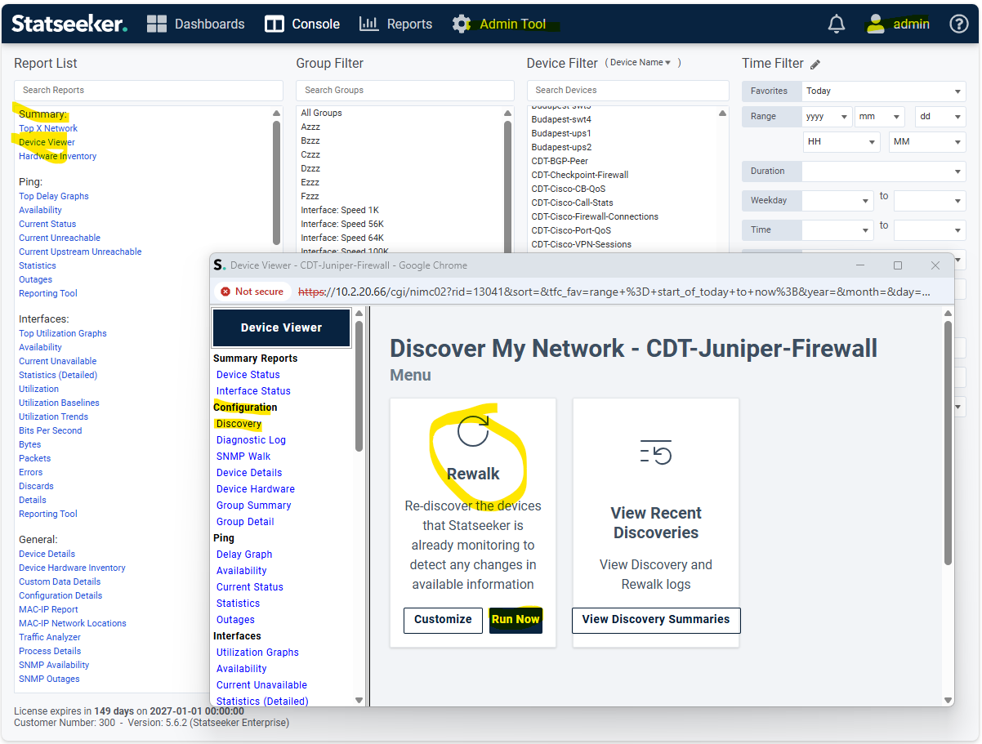Open SNMP Outages report
The width and height of the screenshot is (982, 744).
pyautogui.click(x=49, y=679)
